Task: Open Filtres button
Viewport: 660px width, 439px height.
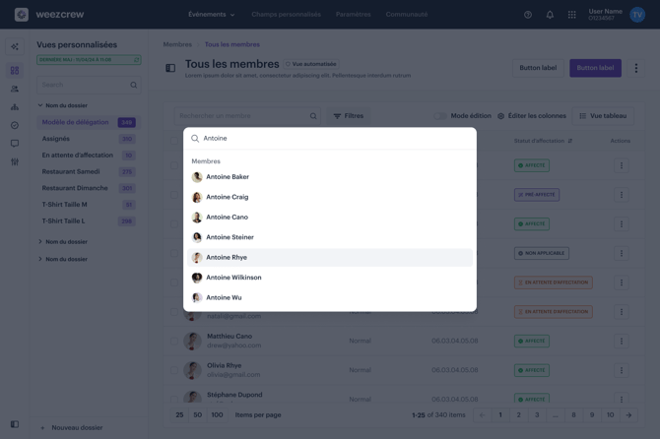Action: coord(349,116)
